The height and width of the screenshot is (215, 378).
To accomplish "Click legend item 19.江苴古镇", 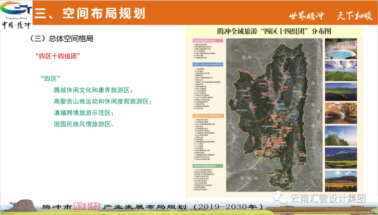I will pyautogui.click(x=199, y=108).
